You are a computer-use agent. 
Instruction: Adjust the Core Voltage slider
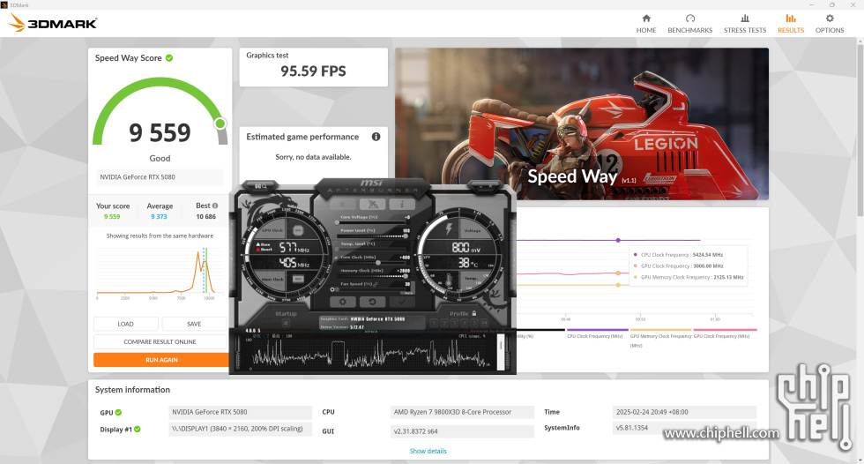(372, 222)
